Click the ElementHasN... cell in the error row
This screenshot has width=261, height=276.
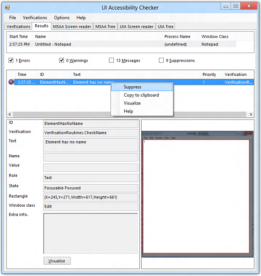point(54,82)
